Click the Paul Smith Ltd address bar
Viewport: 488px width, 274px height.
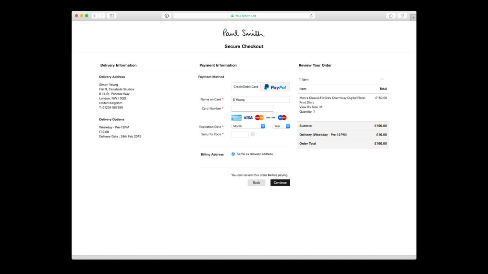pyautogui.click(x=244, y=16)
